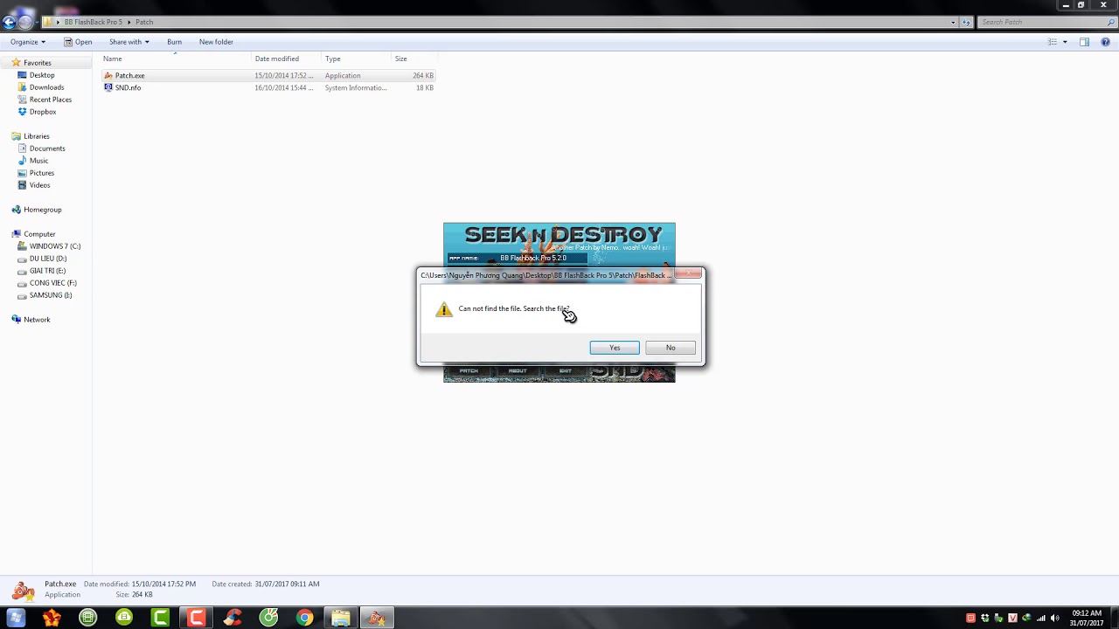Image resolution: width=1119 pixels, height=629 pixels.
Task: Open Network in the navigation pane
Action: (x=36, y=320)
